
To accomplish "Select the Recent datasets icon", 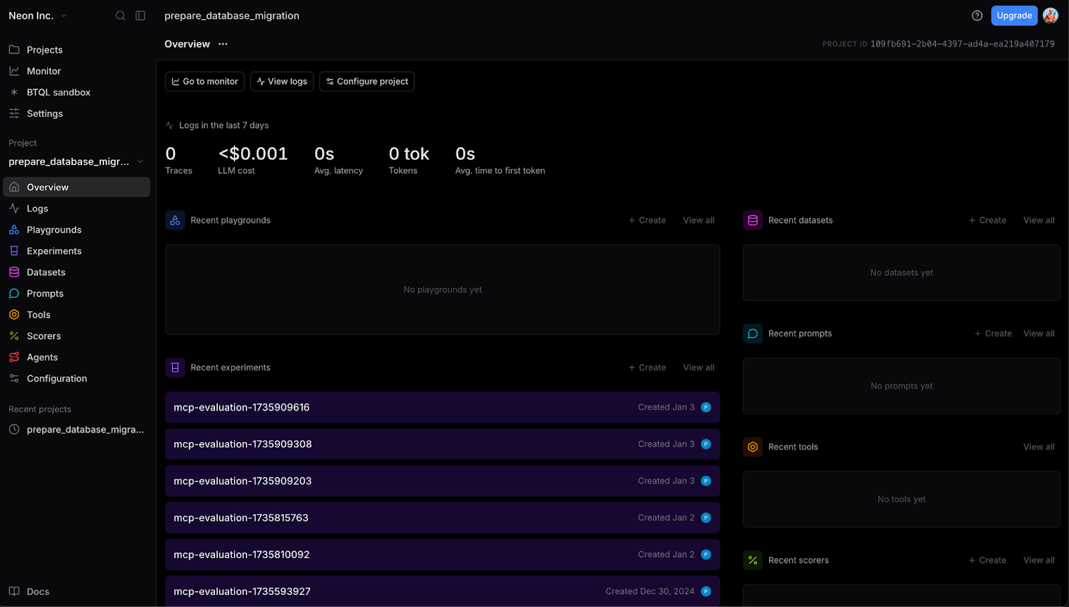I will tap(752, 220).
